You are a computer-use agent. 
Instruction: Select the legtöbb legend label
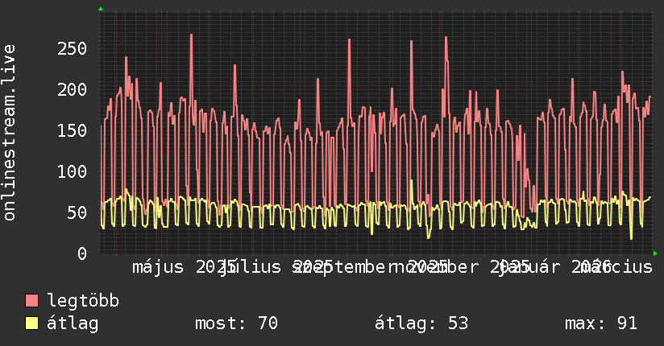tap(83, 301)
